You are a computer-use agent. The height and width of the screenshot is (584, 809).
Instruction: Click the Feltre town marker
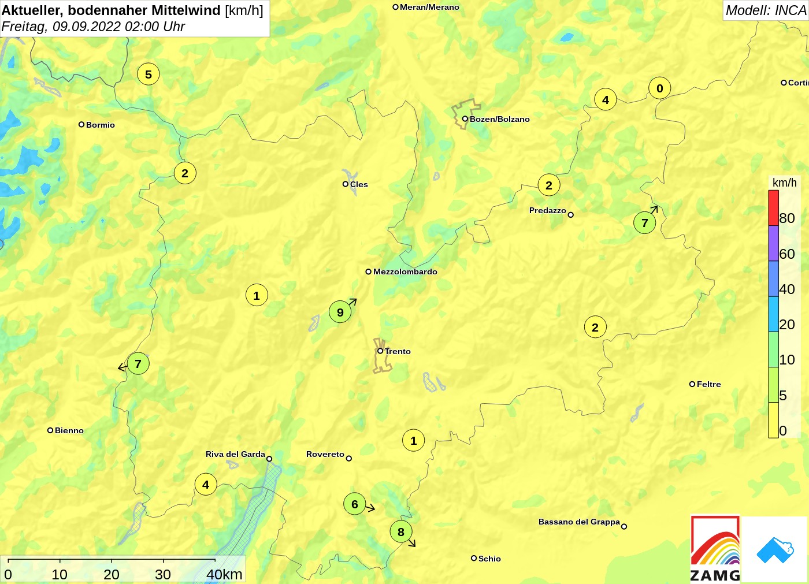(x=692, y=384)
